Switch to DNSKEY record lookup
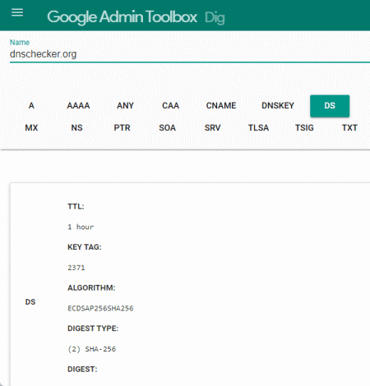The image size is (370, 386). (x=278, y=106)
